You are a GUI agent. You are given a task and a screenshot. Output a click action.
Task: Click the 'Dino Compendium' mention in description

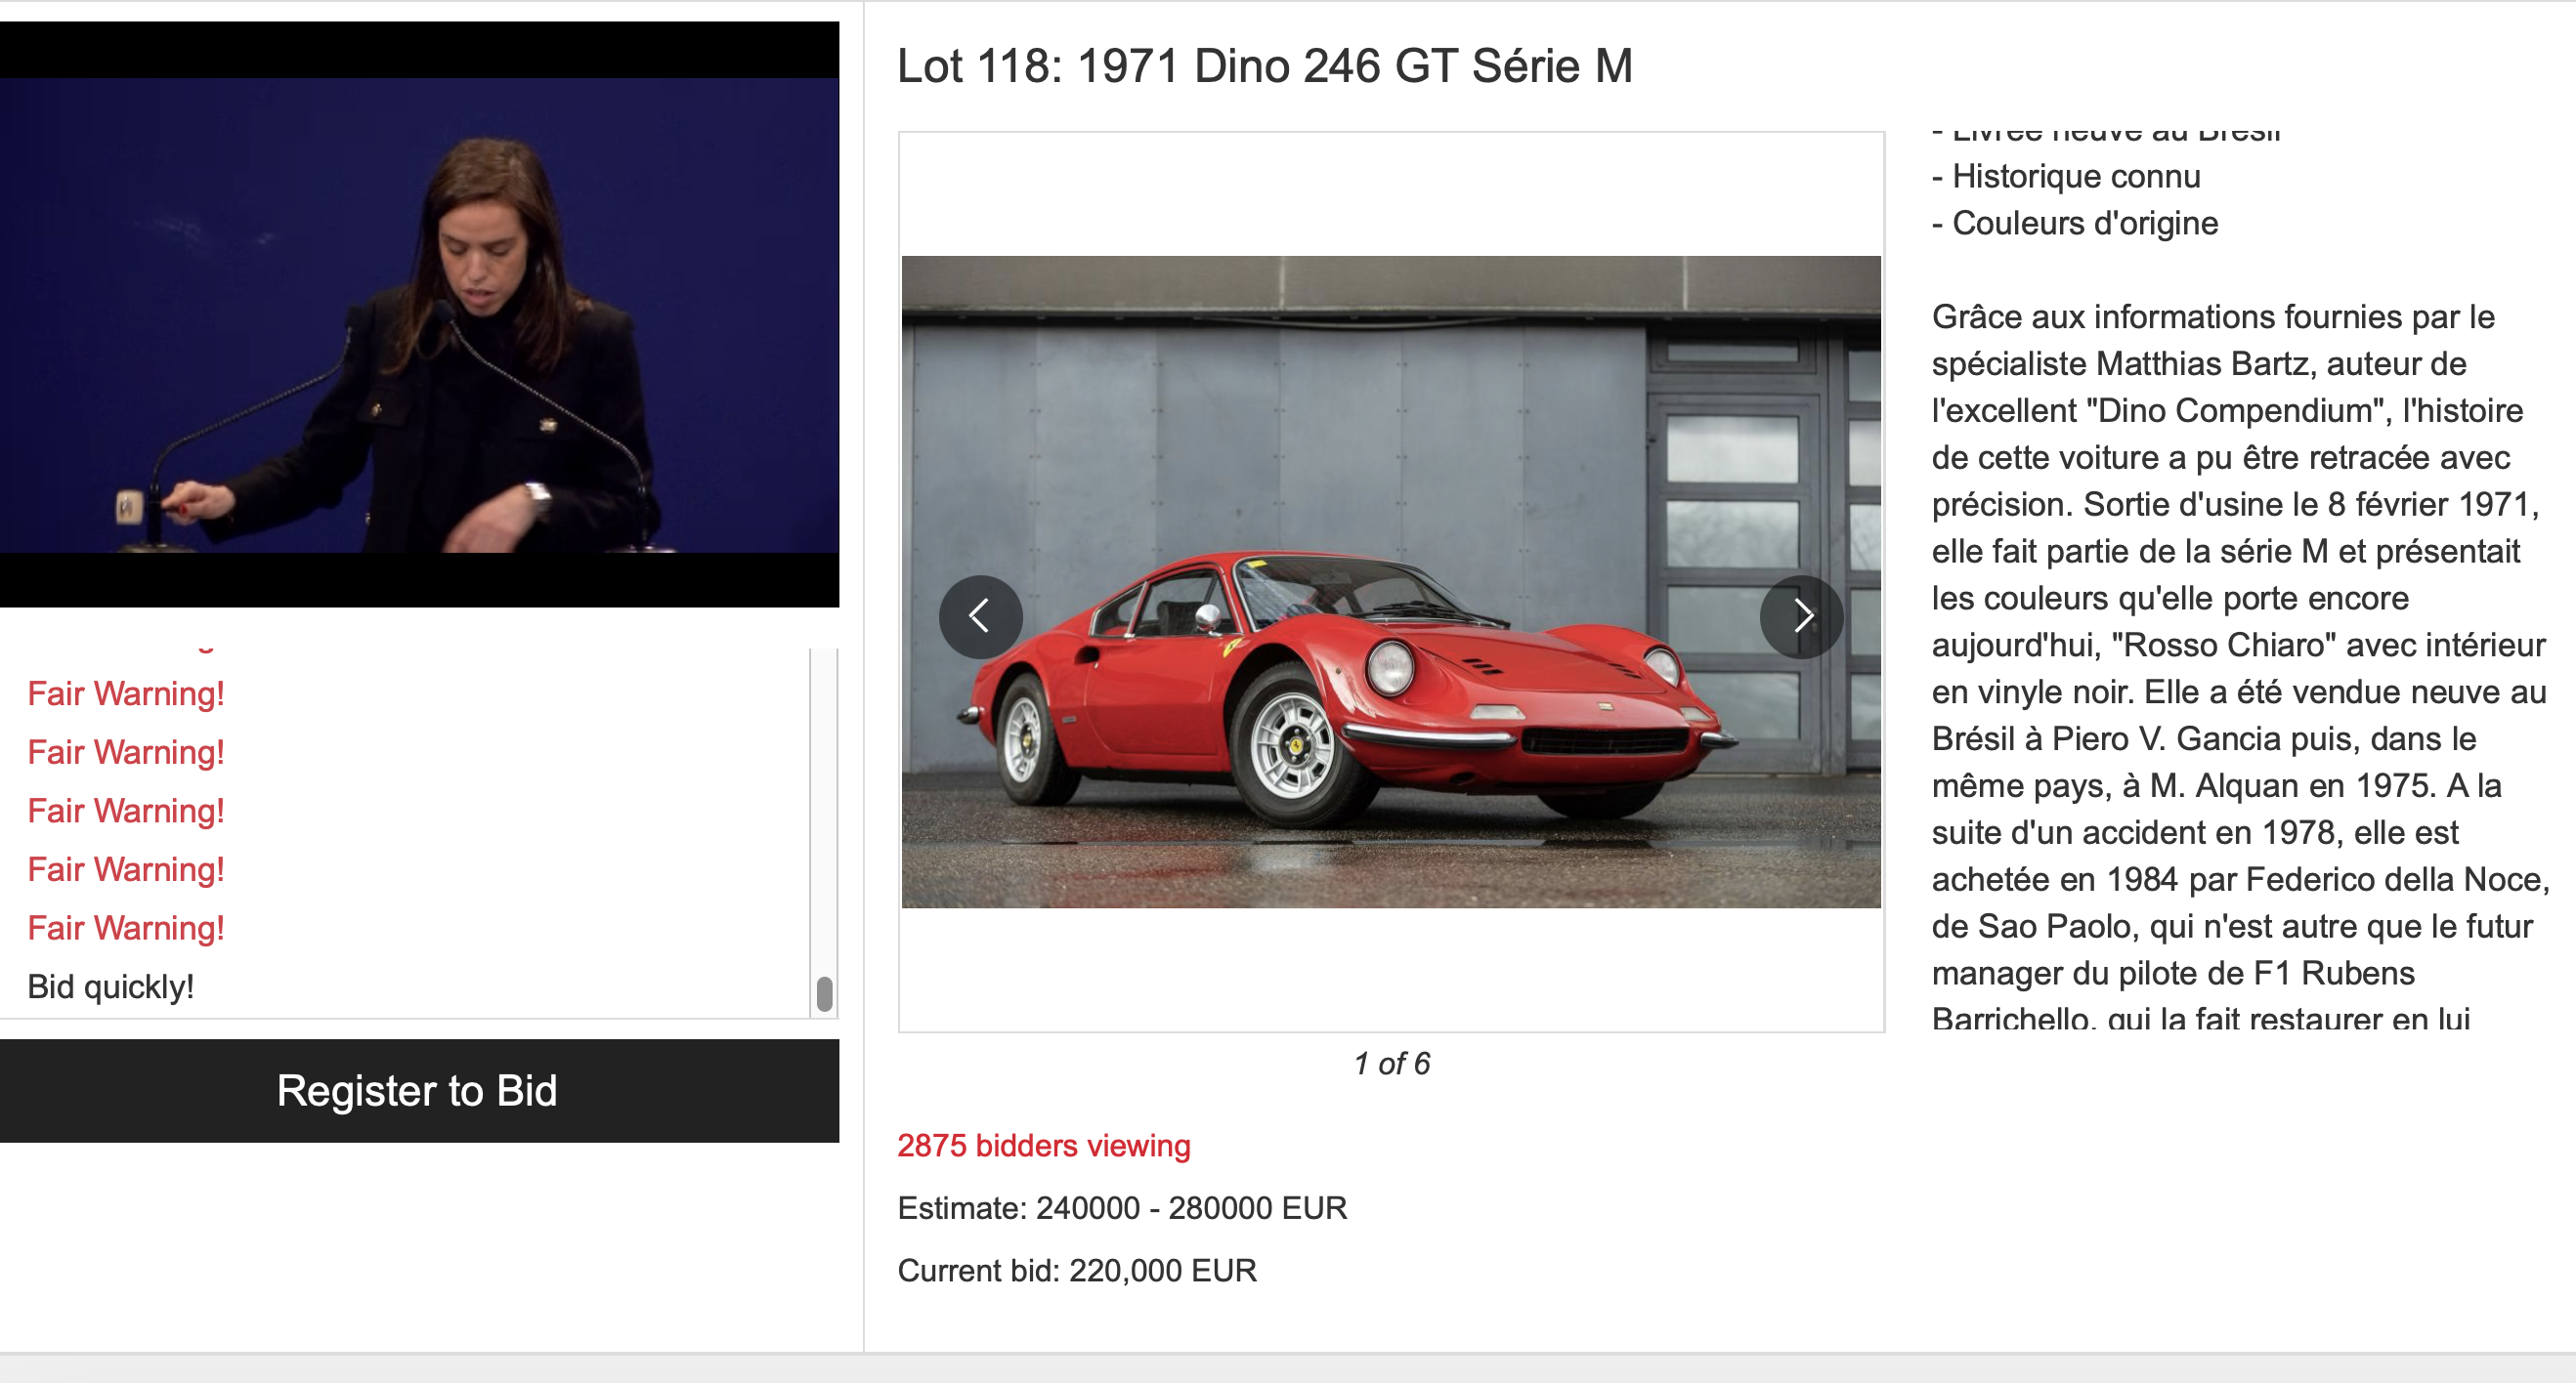click(x=2238, y=411)
